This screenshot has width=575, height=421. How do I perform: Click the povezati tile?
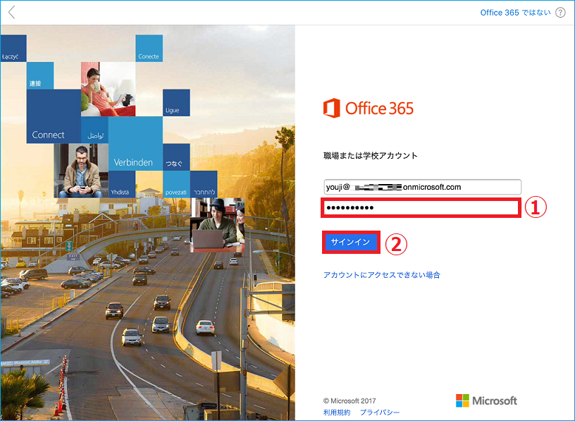click(x=176, y=184)
